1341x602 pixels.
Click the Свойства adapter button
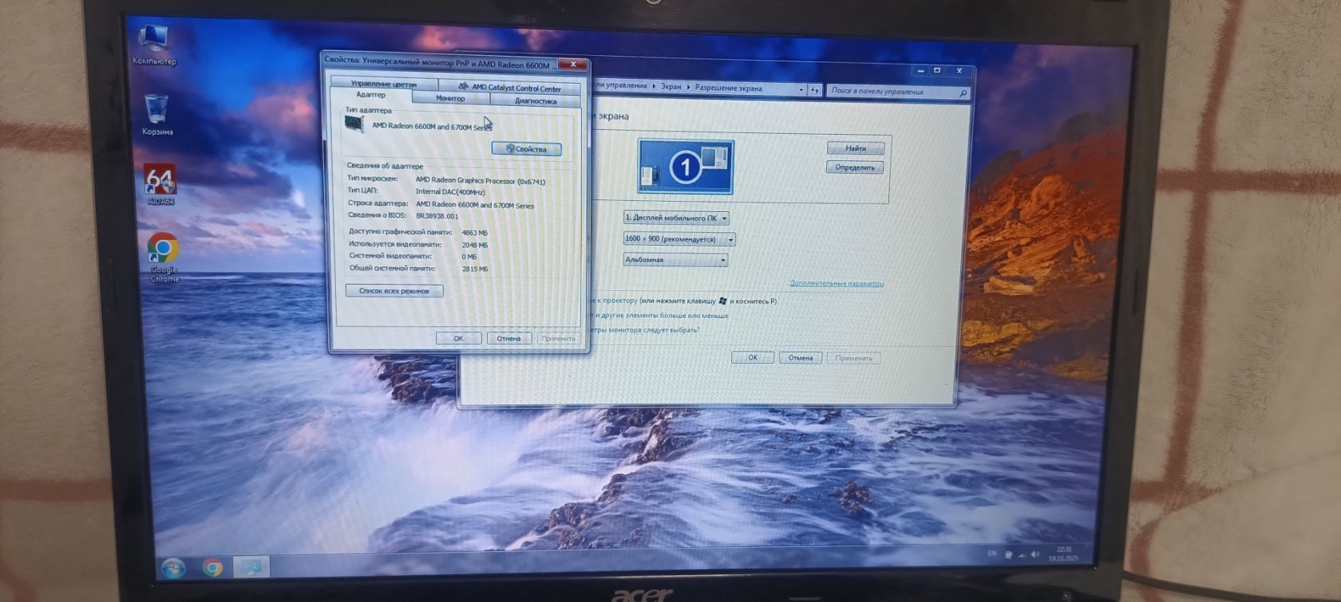[x=527, y=149]
